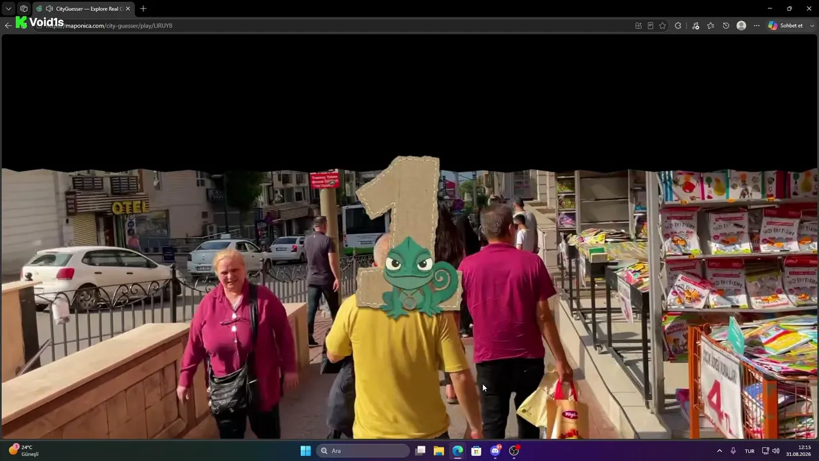This screenshot has height=461, width=819.
Task: Click the Ara taskbar search box
Action: [363, 451]
